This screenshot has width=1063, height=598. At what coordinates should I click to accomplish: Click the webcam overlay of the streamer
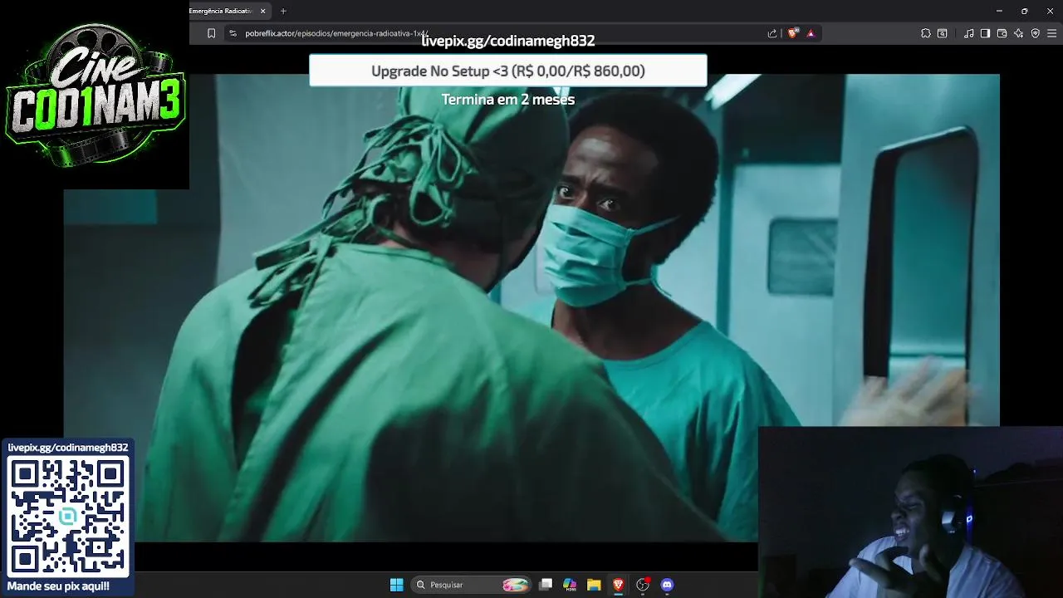(x=910, y=512)
